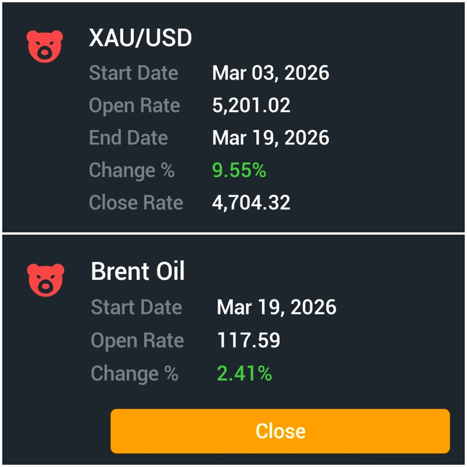467x467 pixels.
Task: Click the XAU/USD Start Date label
Action: [133, 73]
